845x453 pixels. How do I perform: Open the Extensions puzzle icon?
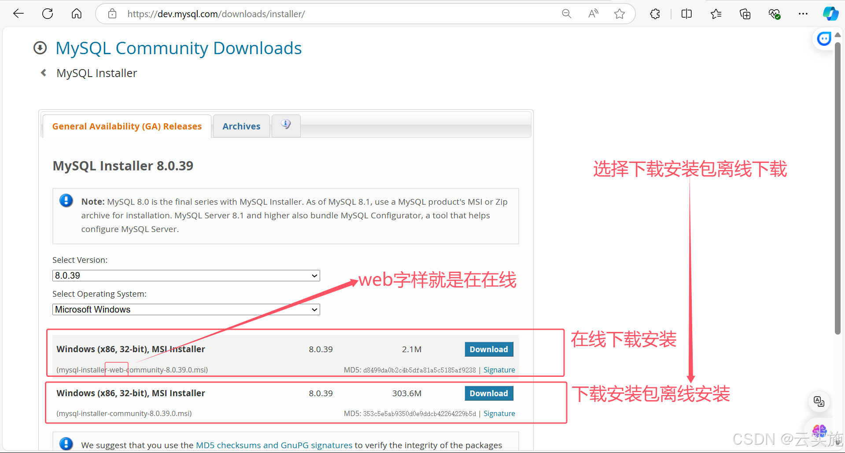[655, 14]
